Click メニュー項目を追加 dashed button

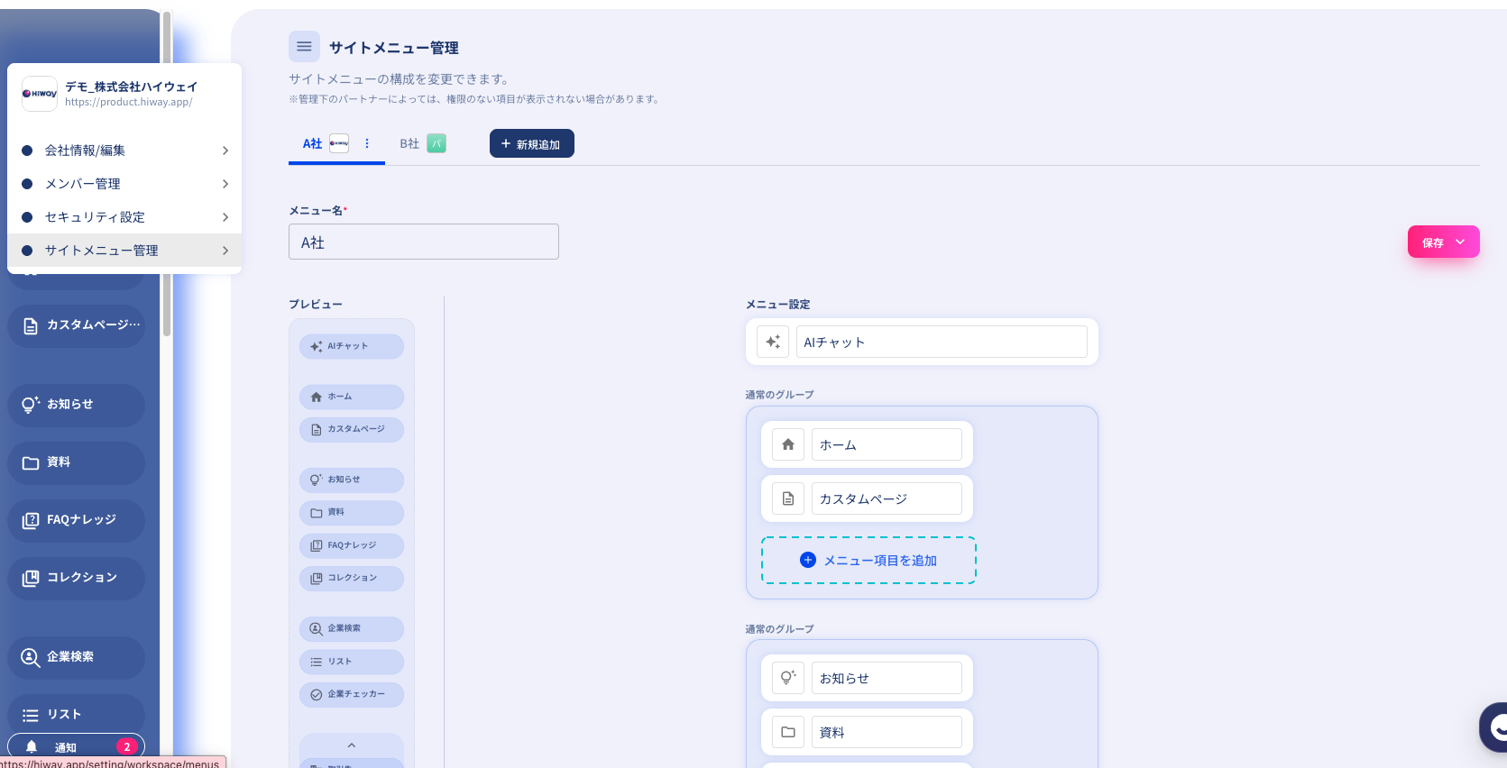(x=869, y=560)
